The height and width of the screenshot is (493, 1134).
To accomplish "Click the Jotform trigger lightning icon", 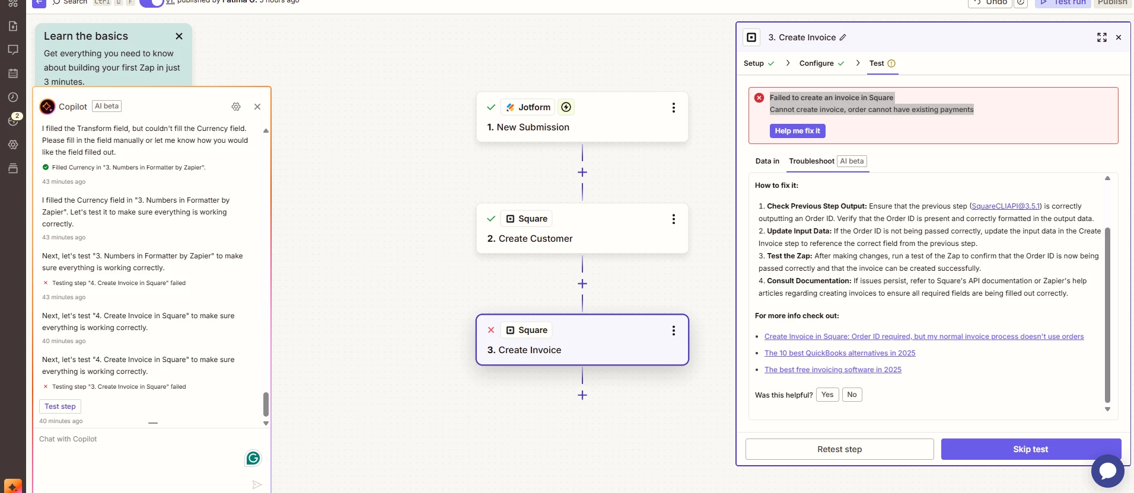I will click(x=566, y=107).
